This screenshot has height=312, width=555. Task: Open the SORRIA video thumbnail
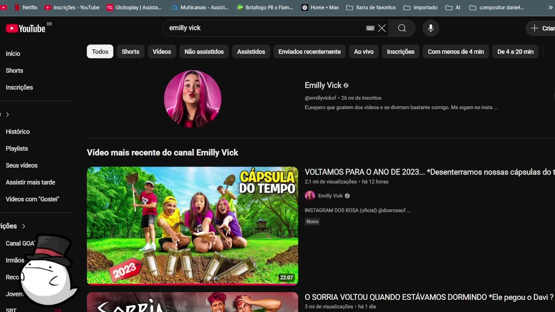click(193, 302)
